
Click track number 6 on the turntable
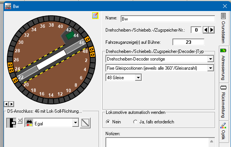tap(81, 78)
